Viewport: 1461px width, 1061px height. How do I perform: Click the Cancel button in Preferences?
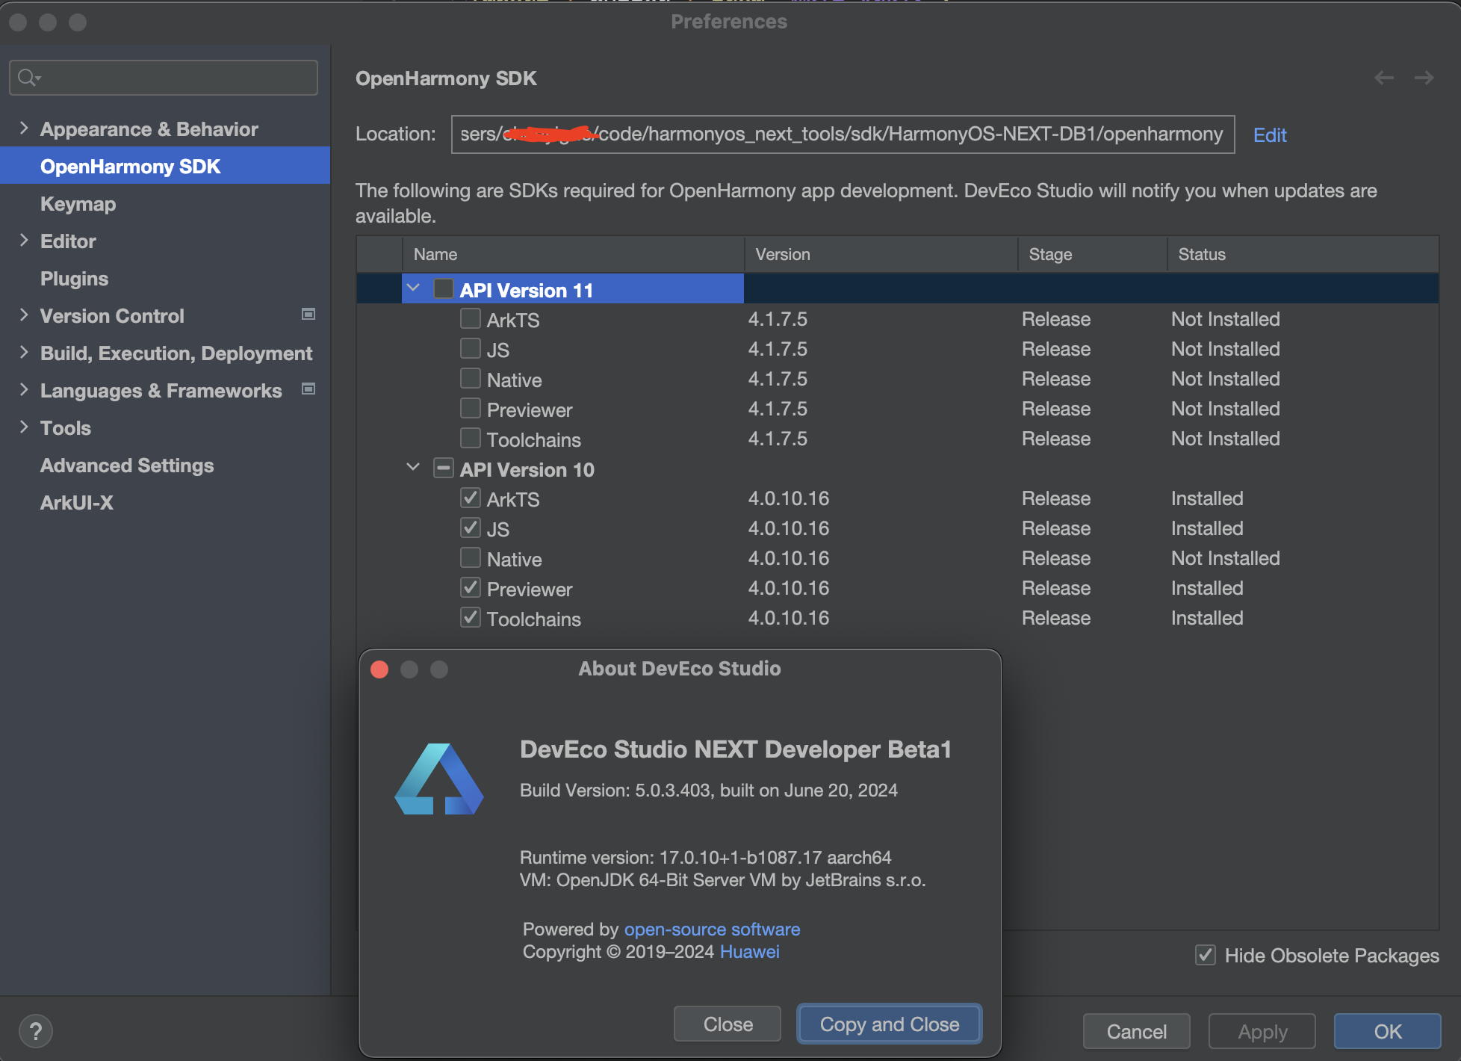pyautogui.click(x=1136, y=1031)
